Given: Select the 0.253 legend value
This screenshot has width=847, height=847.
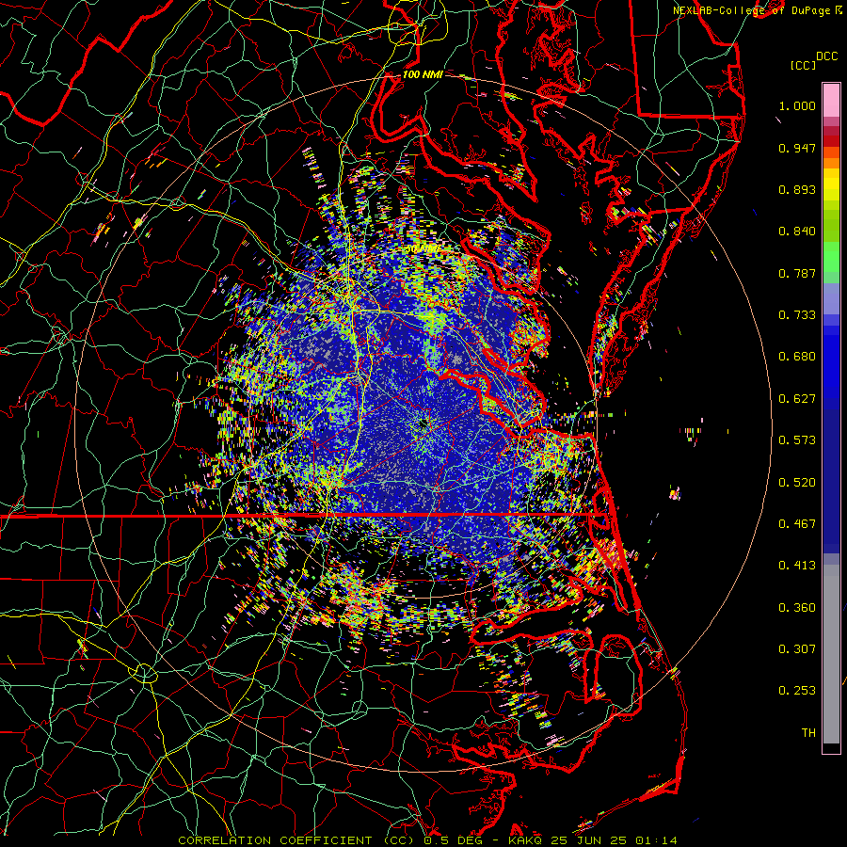Looking at the screenshot, I should point(797,691).
